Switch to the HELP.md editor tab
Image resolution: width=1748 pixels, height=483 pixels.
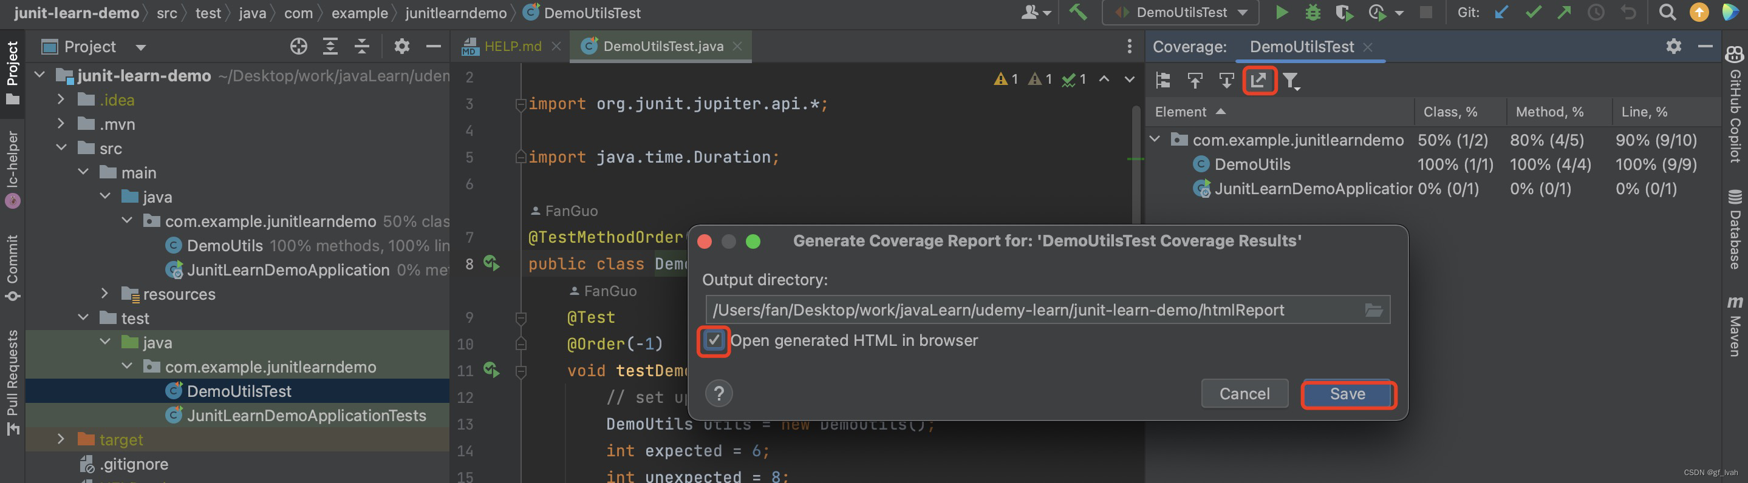tap(513, 46)
